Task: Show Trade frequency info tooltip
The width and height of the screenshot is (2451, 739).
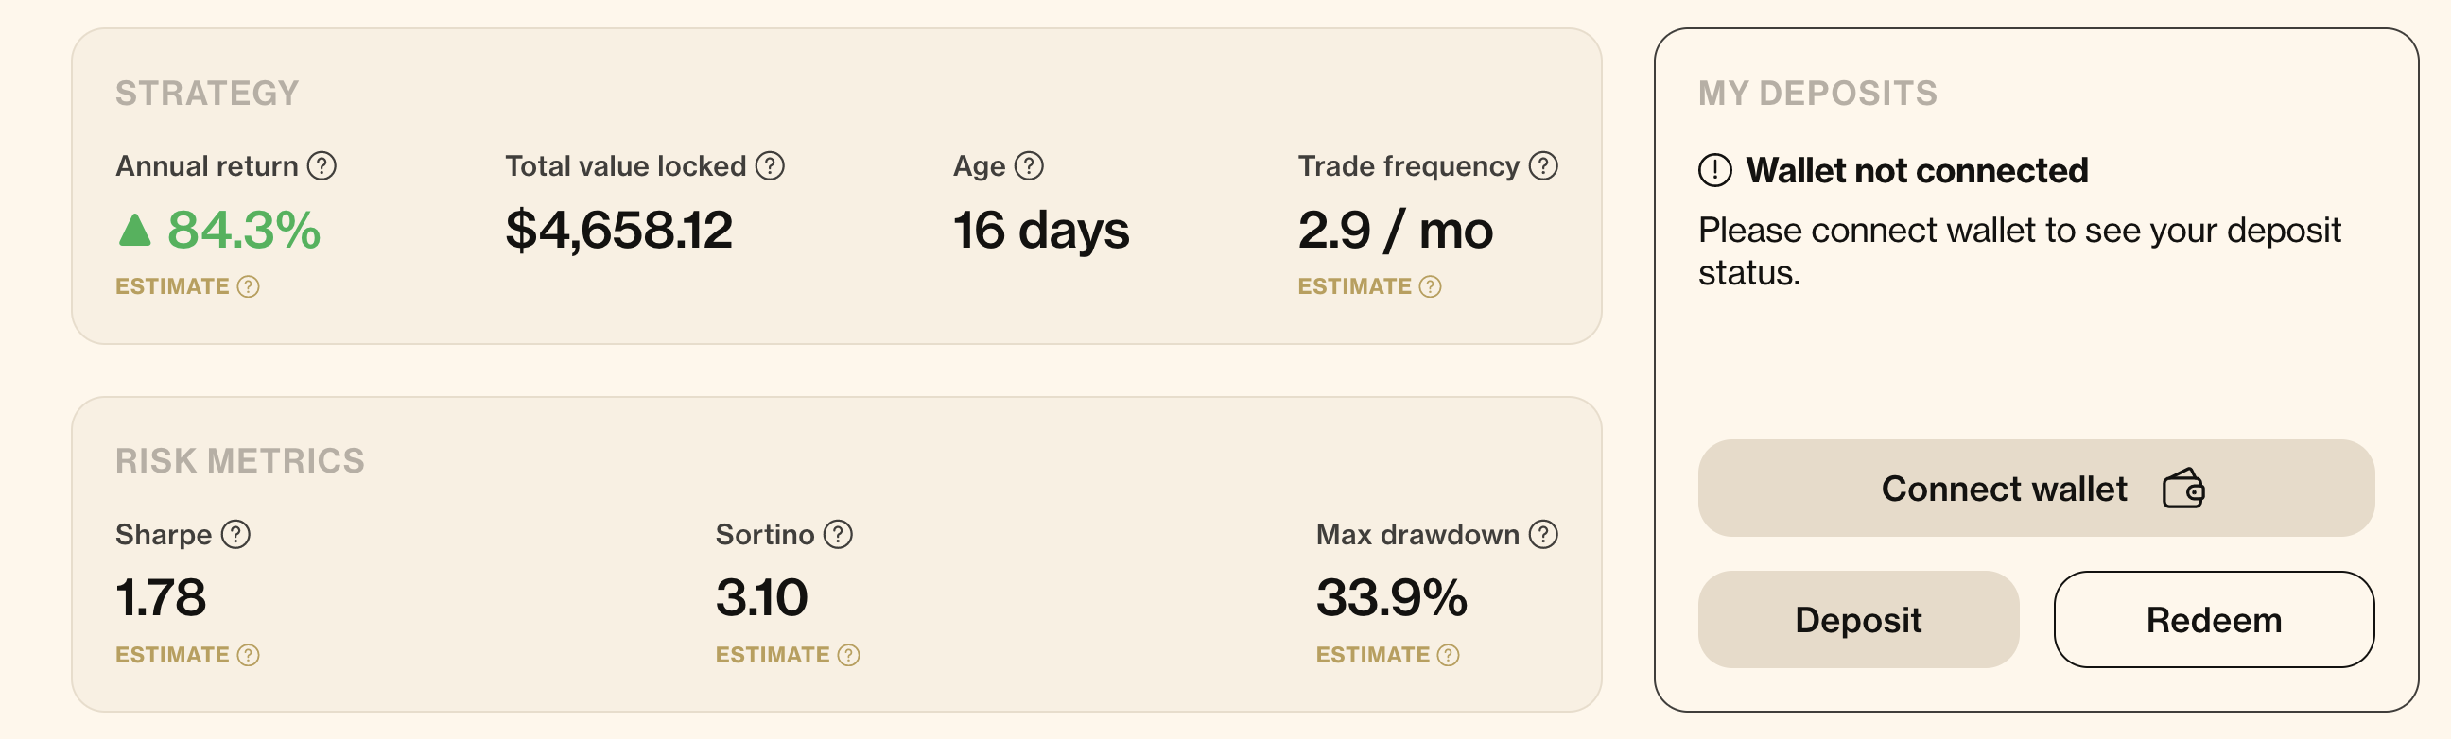Action: tap(1542, 166)
